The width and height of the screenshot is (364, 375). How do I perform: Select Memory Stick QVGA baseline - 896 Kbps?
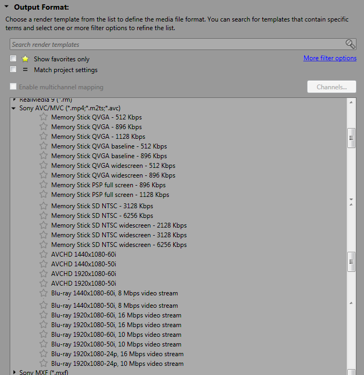click(x=109, y=156)
